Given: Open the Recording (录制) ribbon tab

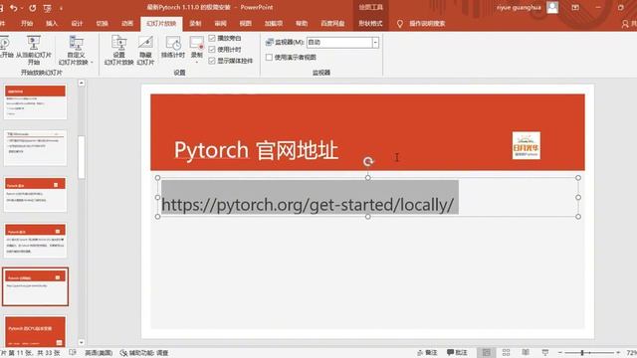Looking at the screenshot, I should (195, 24).
